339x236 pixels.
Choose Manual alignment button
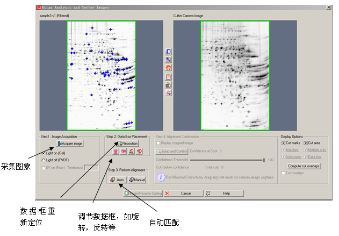[x=136, y=180]
